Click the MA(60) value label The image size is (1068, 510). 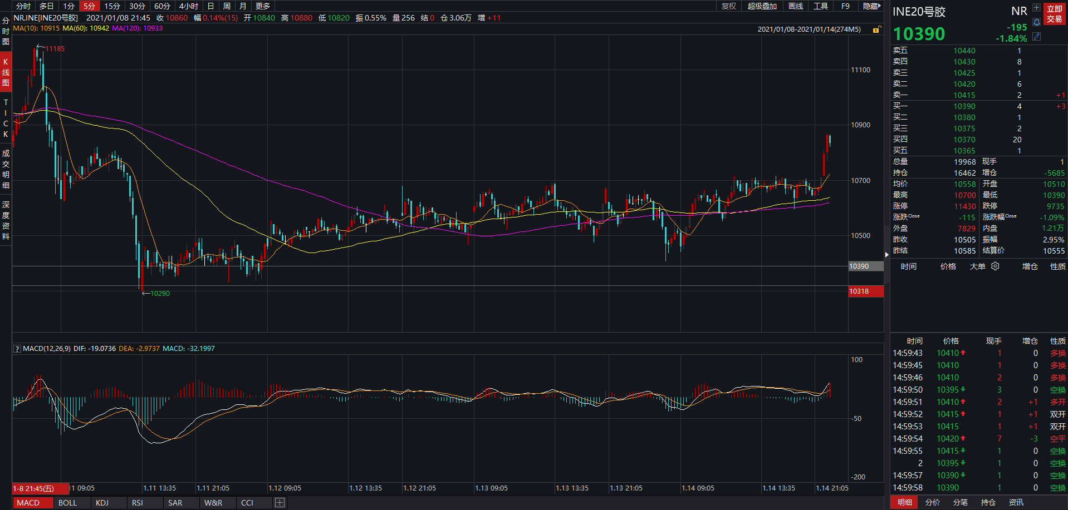point(86,28)
